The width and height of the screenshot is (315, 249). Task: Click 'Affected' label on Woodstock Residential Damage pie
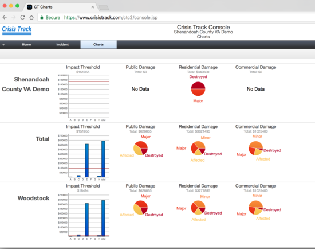[199, 220]
